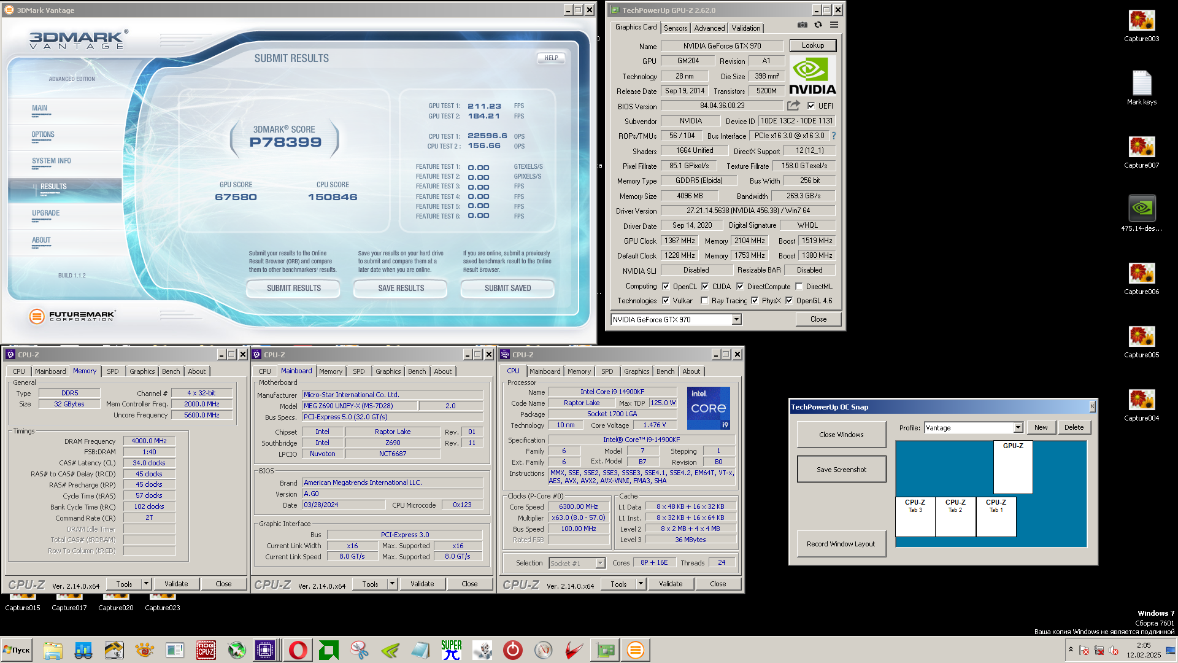The width and height of the screenshot is (1178, 663).
Task: Open the Bench tab in CPU tab CPU-Z window
Action: (665, 371)
